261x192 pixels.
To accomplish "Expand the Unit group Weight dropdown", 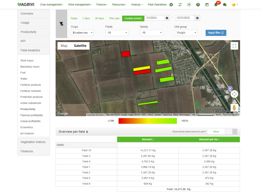I will 186,33.
